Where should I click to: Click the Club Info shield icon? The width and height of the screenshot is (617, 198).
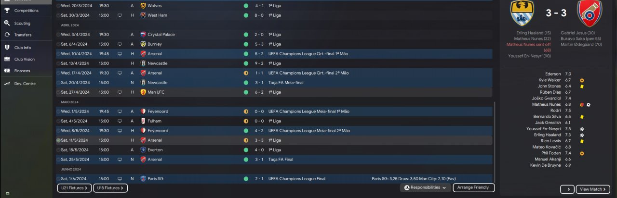coord(7,48)
